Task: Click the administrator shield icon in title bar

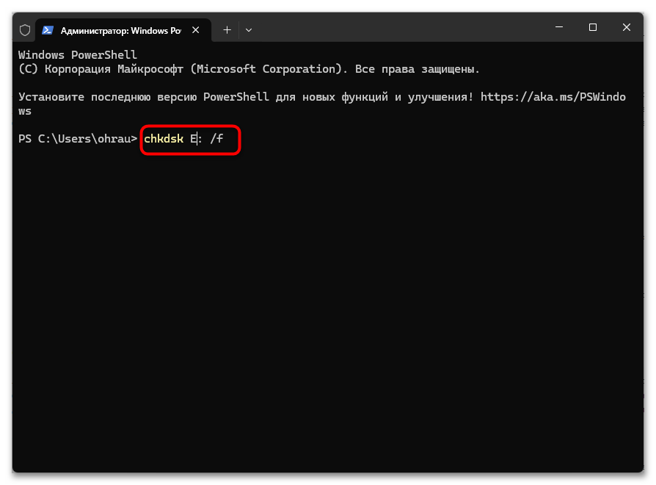Action: point(25,30)
